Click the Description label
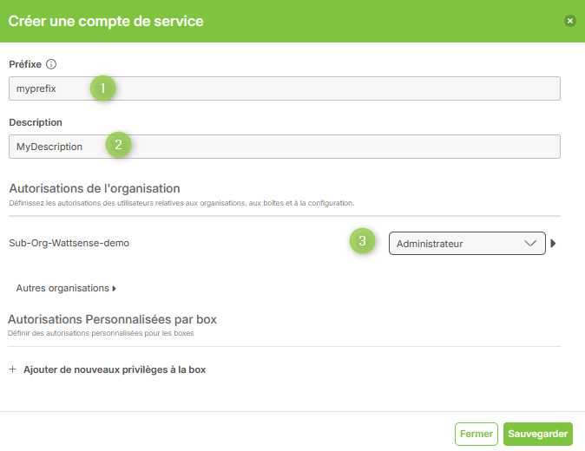The image size is (585, 451). (36, 122)
